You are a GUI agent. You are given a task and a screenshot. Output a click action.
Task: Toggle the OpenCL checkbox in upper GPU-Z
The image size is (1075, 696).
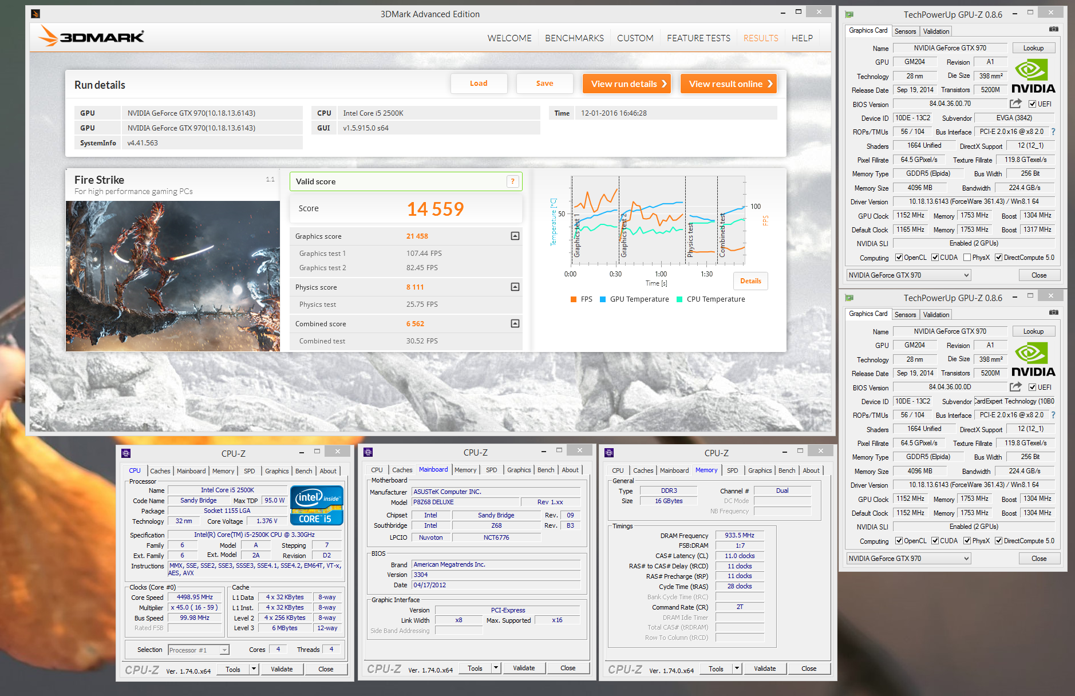point(899,258)
